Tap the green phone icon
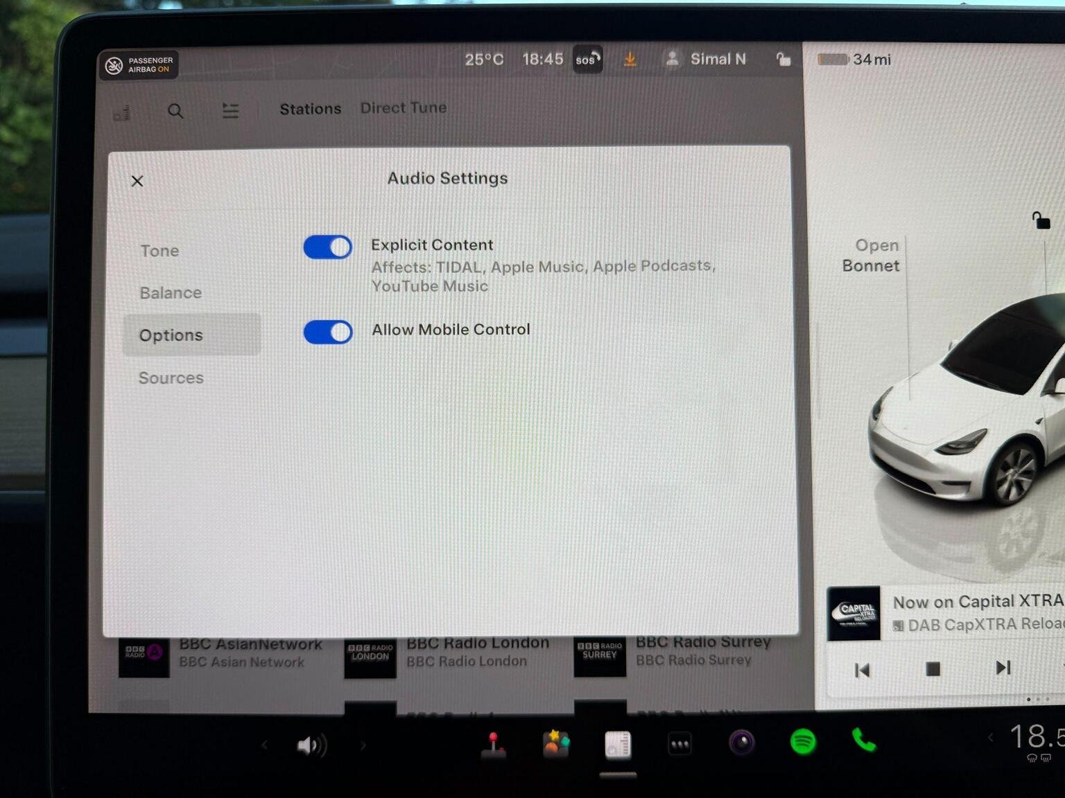Screen dimensions: 1065x798 (x=863, y=741)
